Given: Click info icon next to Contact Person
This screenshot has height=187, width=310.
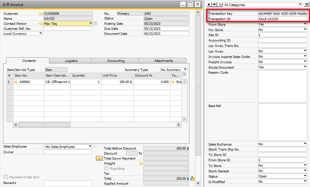Looking at the screenshot, I should click(x=95, y=23).
